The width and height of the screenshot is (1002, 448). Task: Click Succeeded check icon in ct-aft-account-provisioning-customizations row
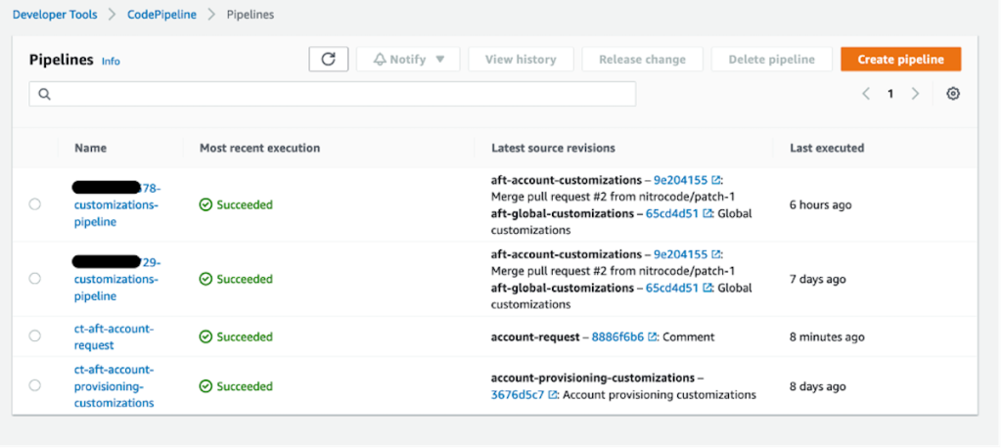[x=205, y=386]
